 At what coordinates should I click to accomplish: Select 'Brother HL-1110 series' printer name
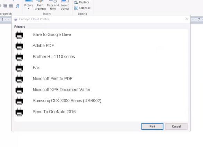(54, 57)
